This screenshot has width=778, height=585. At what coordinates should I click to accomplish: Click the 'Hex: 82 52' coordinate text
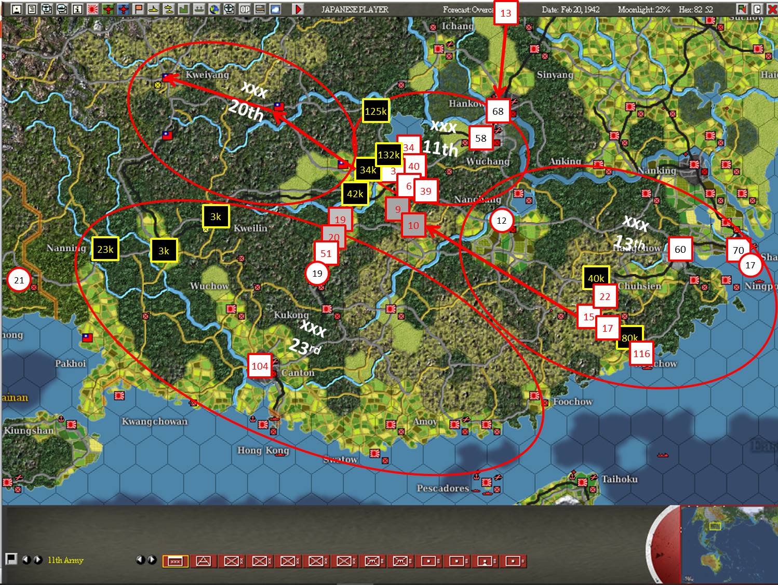(696, 9)
